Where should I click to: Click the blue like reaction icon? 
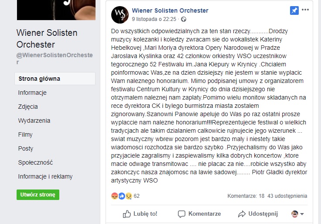[122, 196]
